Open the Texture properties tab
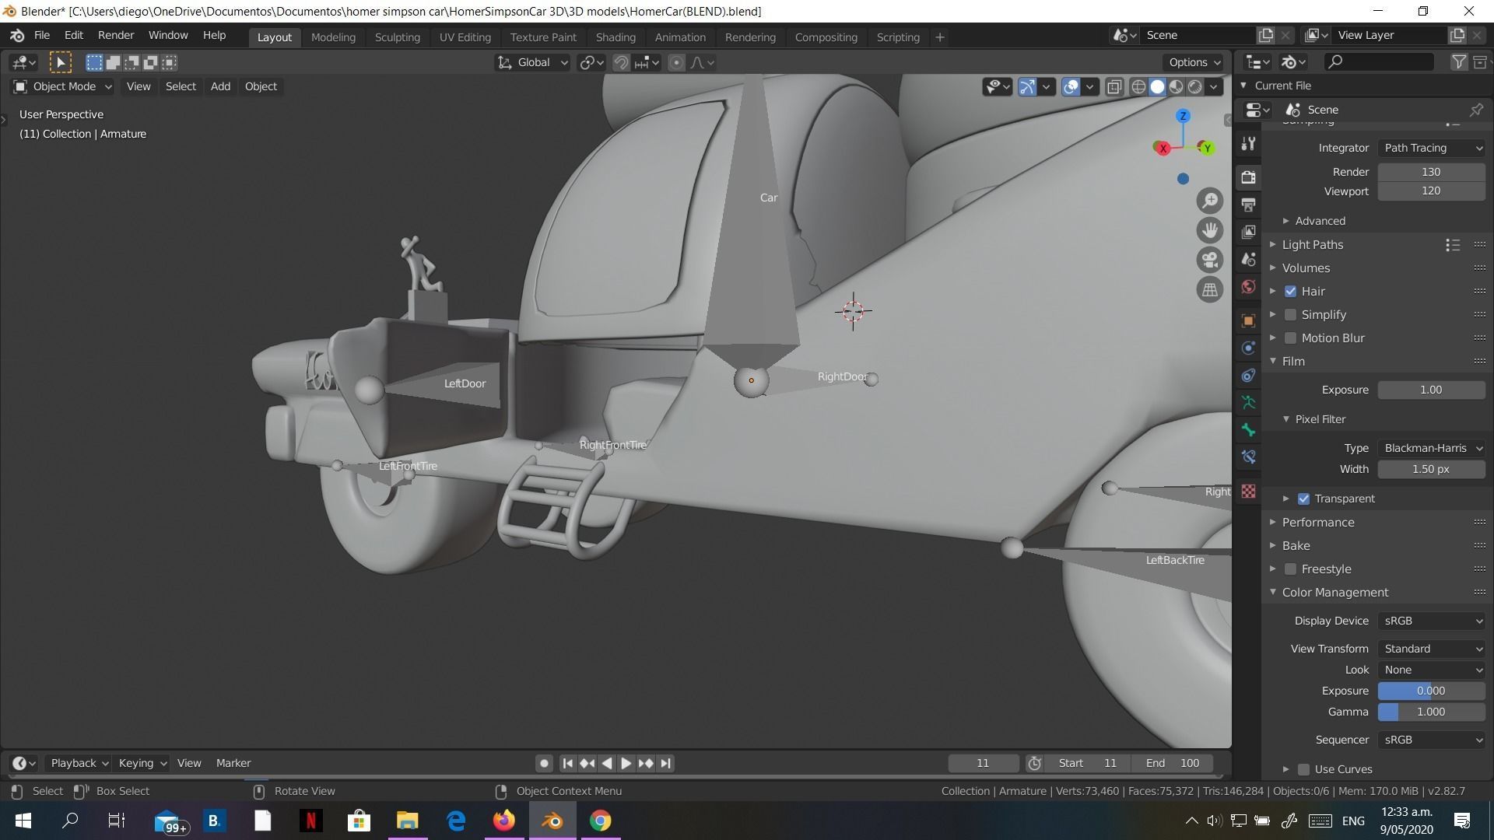 coord(1248,492)
